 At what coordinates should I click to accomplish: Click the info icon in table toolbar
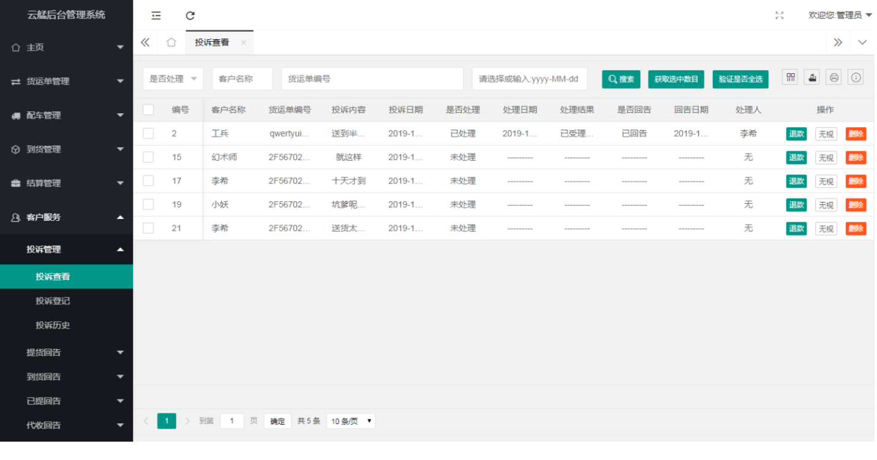click(856, 77)
